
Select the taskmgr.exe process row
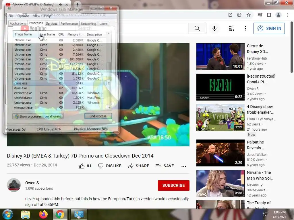(60, 103)
